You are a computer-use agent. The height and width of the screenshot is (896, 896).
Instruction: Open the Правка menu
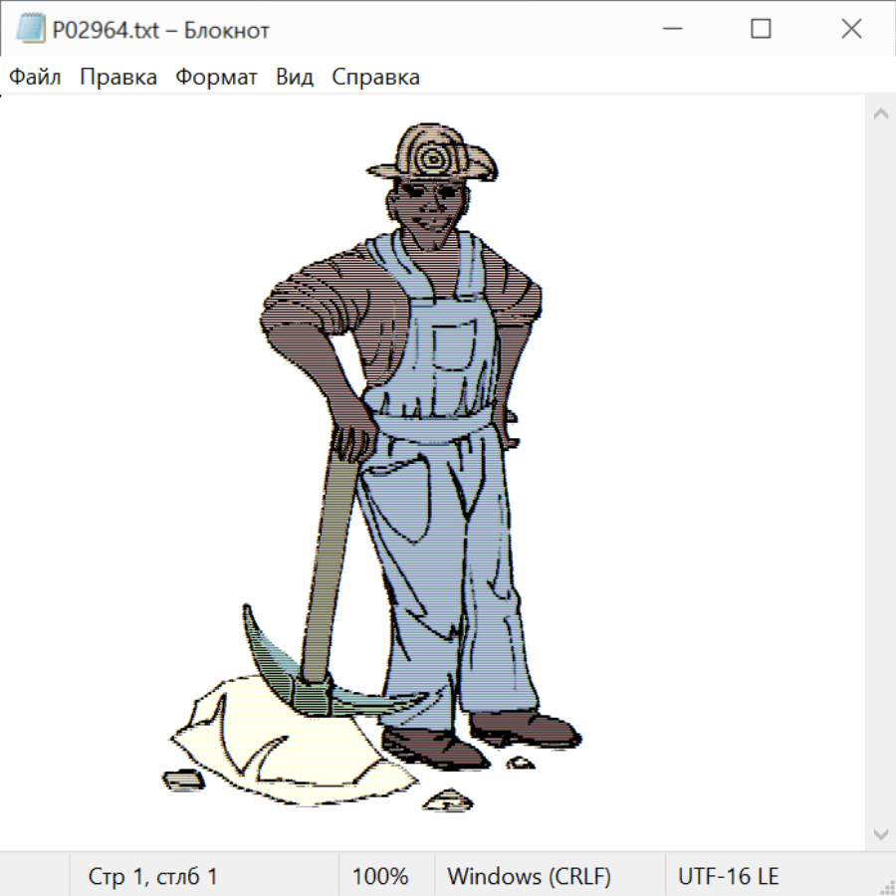tap(117, 78)
